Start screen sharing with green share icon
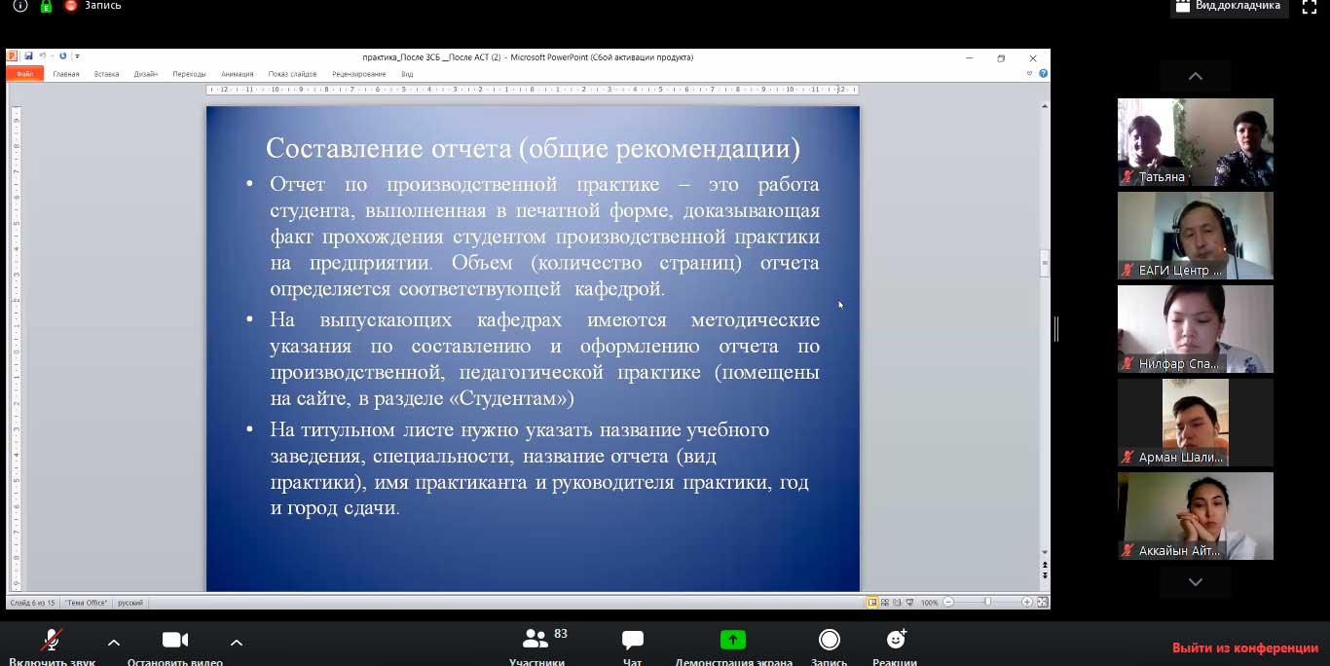 [732, 641]
